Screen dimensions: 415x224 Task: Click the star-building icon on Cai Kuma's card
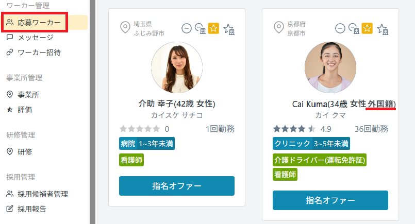tap(383, 29)
